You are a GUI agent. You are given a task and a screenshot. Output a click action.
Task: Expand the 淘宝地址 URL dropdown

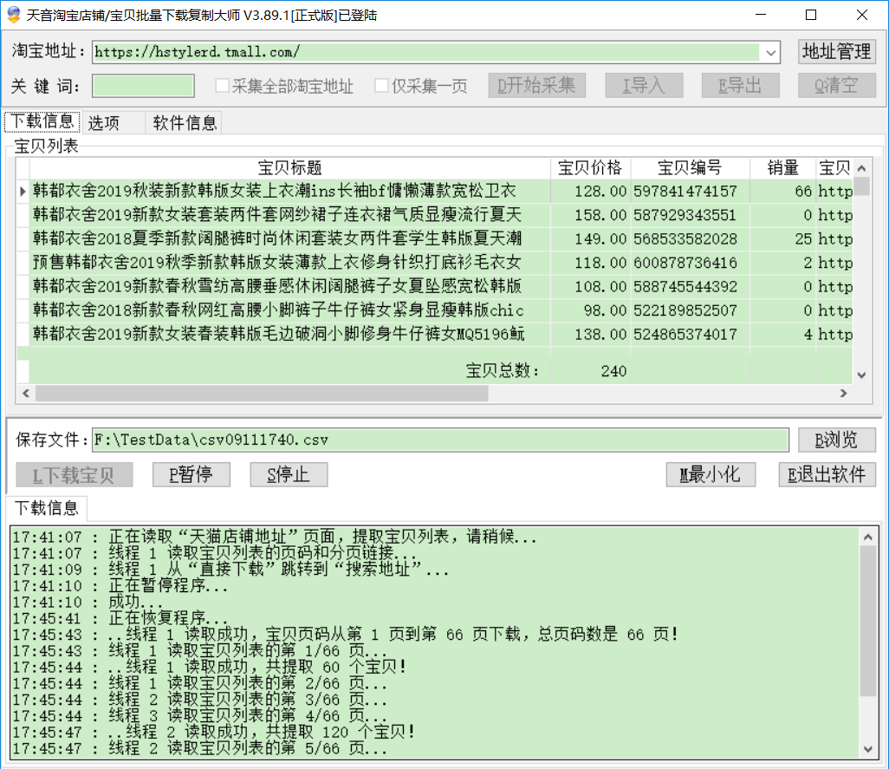tap(771, 52)
